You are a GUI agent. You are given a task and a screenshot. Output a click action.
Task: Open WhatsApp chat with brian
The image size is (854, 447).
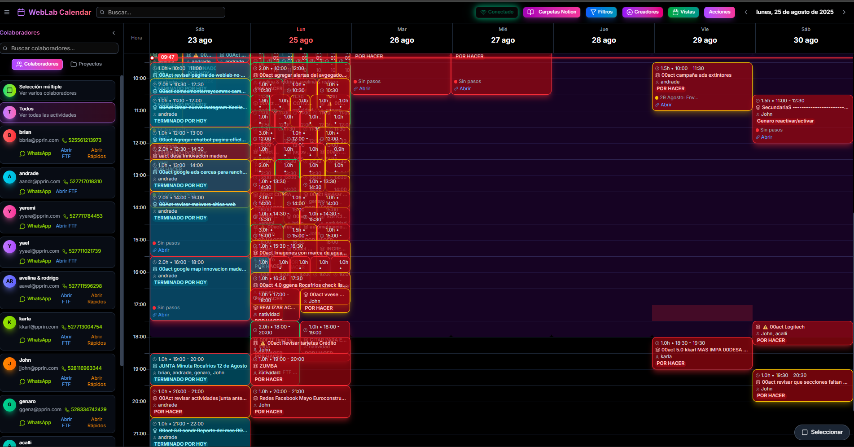[x=35, y=153]
